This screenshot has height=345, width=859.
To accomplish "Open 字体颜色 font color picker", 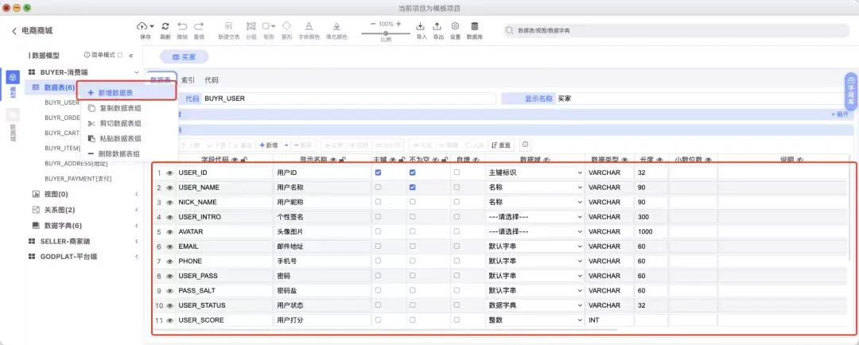I will point(309,25).
